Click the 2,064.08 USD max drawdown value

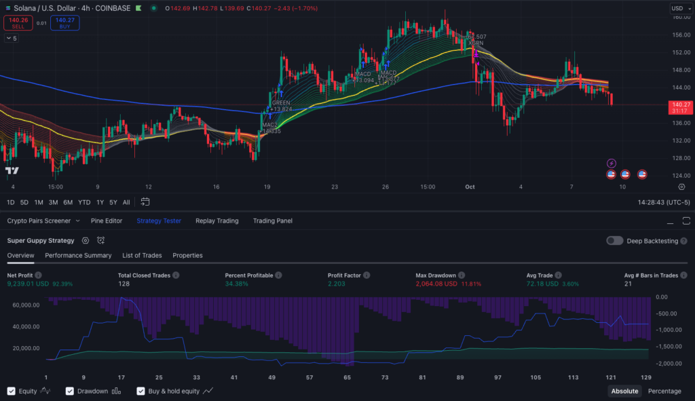point(436,284)
